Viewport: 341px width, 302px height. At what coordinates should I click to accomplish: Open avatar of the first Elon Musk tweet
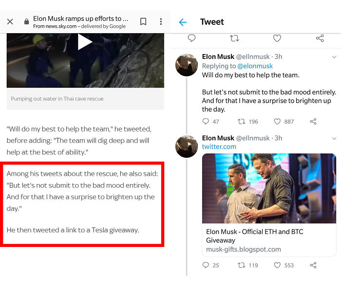[186, 65]
